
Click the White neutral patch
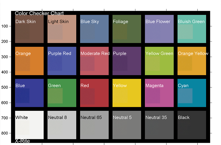click(x=29, y=125)
